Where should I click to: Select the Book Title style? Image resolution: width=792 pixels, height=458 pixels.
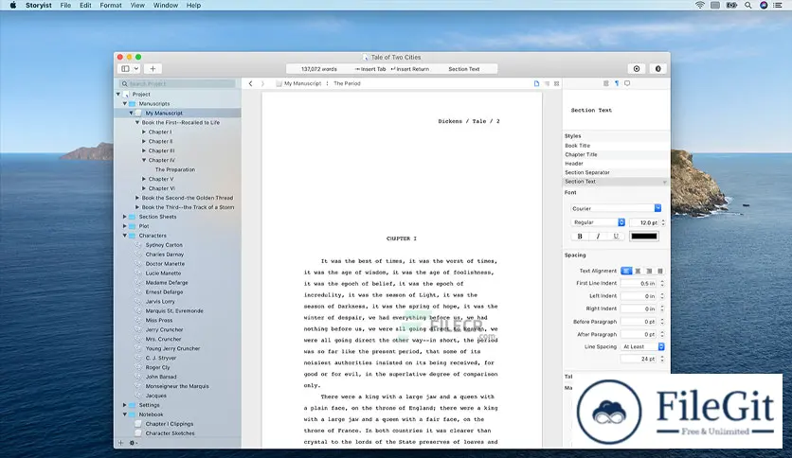coord(616,146)
